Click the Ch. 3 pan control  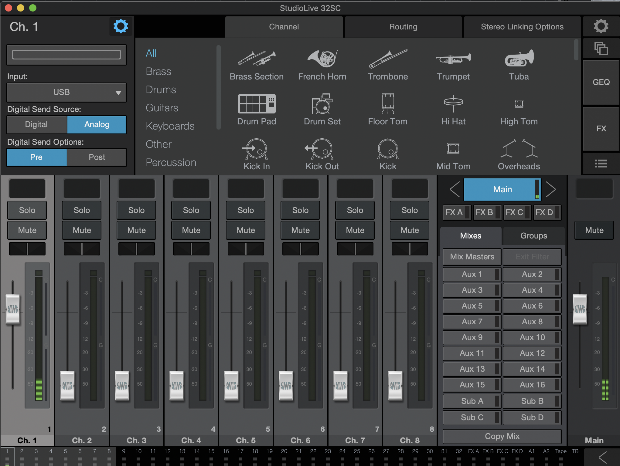(136, 249)
